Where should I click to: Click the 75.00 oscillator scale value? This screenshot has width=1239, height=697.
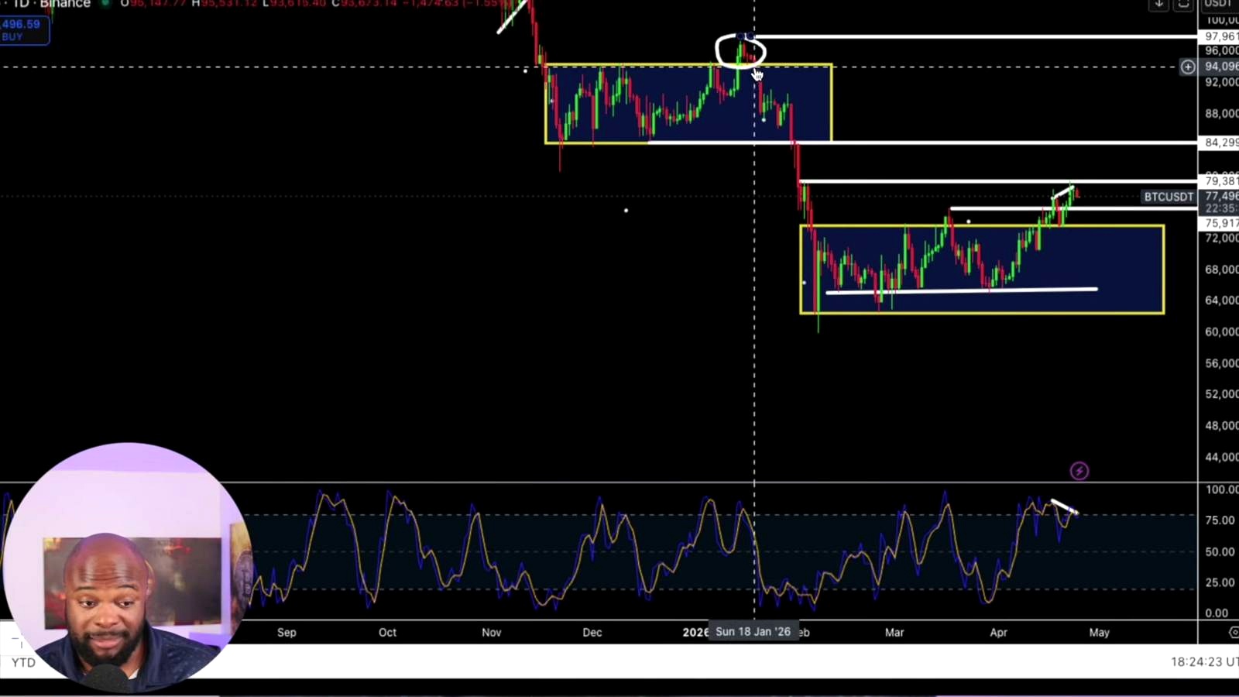(1220, 520)
